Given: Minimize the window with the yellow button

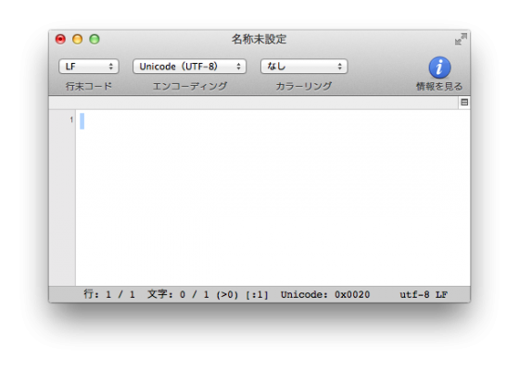Looking at the screenshot, I should (78, 39).
